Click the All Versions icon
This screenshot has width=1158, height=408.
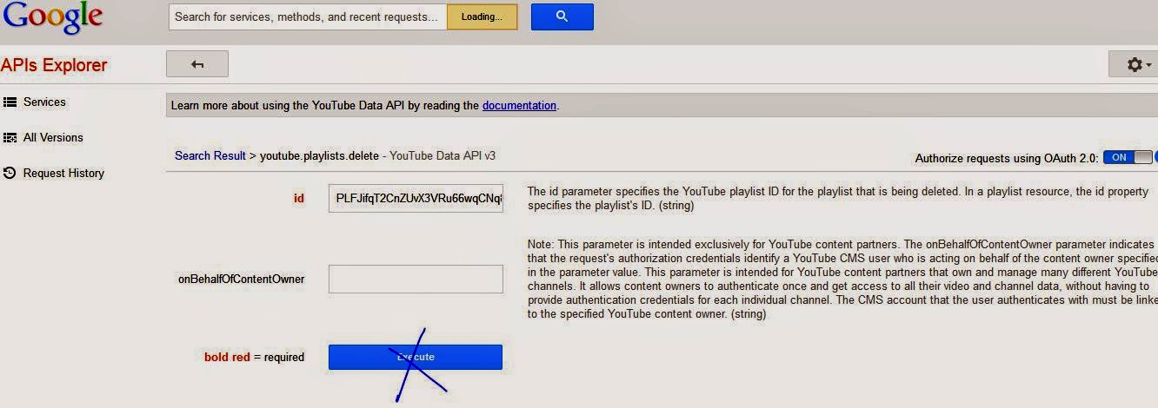coord(10,137)
